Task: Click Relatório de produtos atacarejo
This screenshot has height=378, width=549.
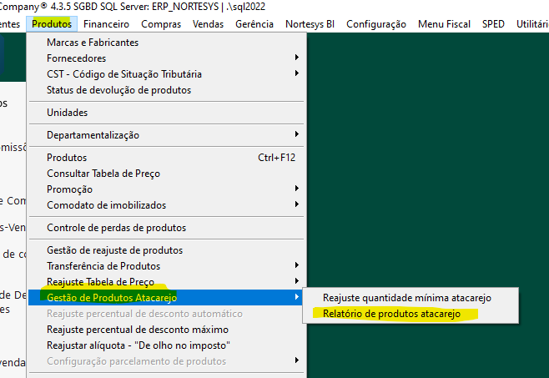Action: click(x=391, y=314)
